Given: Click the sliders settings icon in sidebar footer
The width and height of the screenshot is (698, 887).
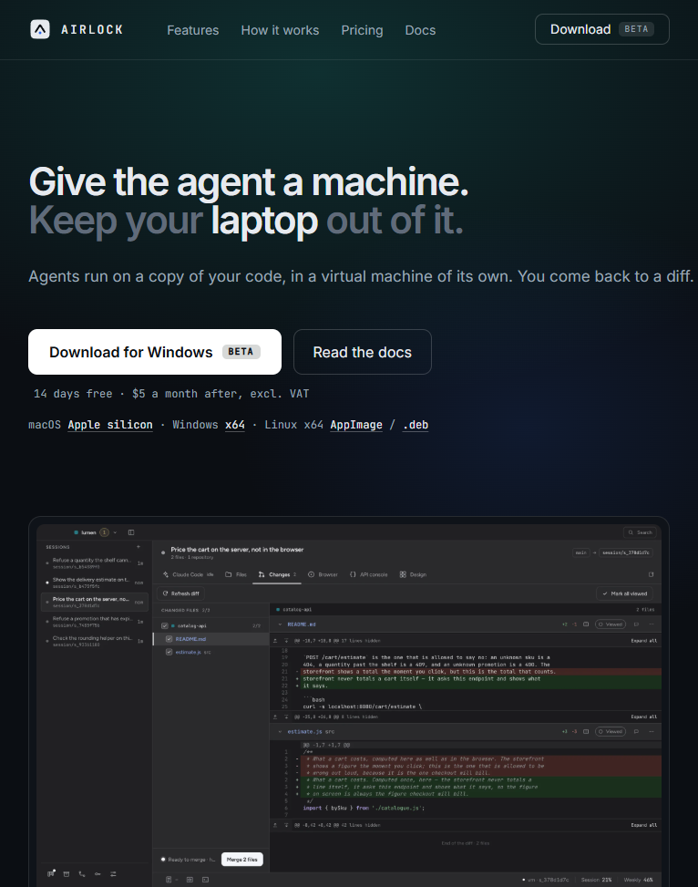Looking at the screenshot, I should [x=113, y=874].
